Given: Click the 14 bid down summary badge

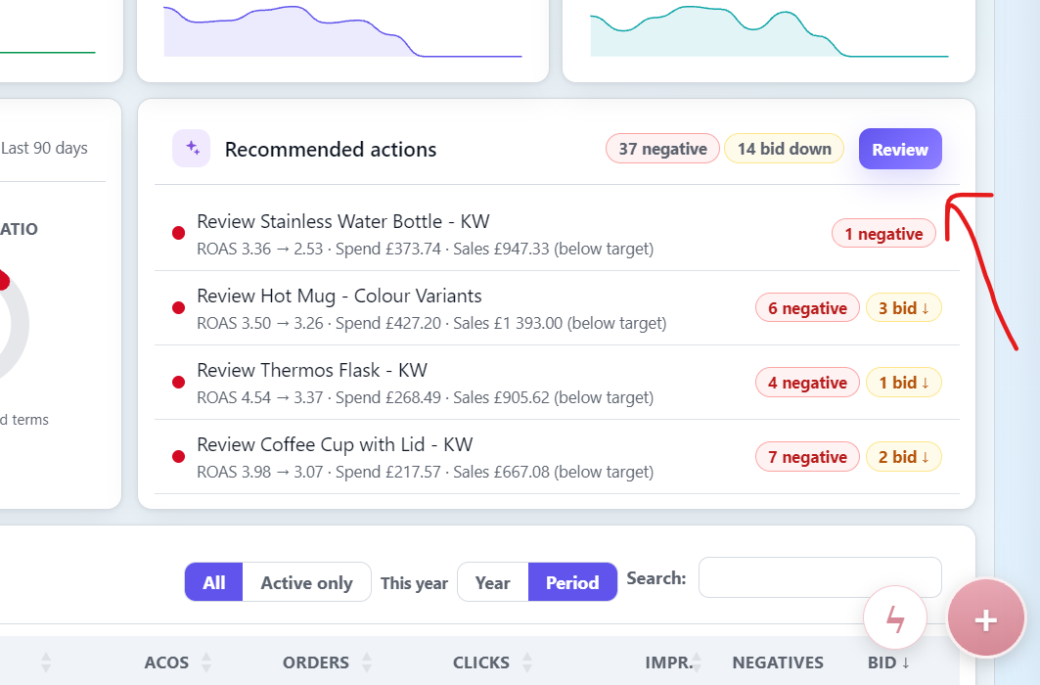Looking at the screenshot, I should click(x=784, y=149).
